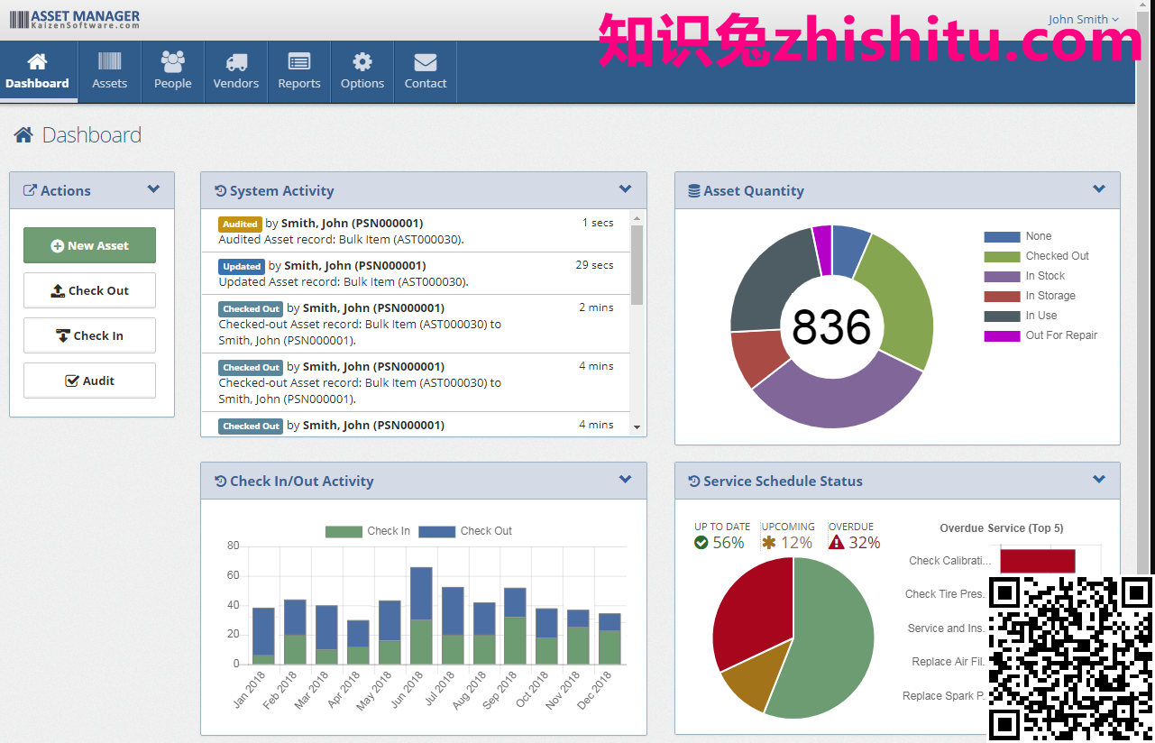The image size is (1155, 743).
Task: Click the upcoming asterisk icon
Action: coord(768,542)
